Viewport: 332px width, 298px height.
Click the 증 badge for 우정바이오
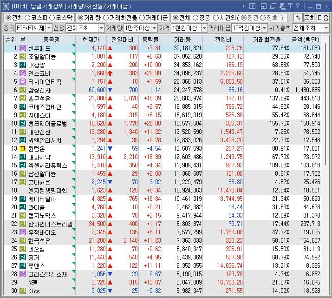pos(23,232)
